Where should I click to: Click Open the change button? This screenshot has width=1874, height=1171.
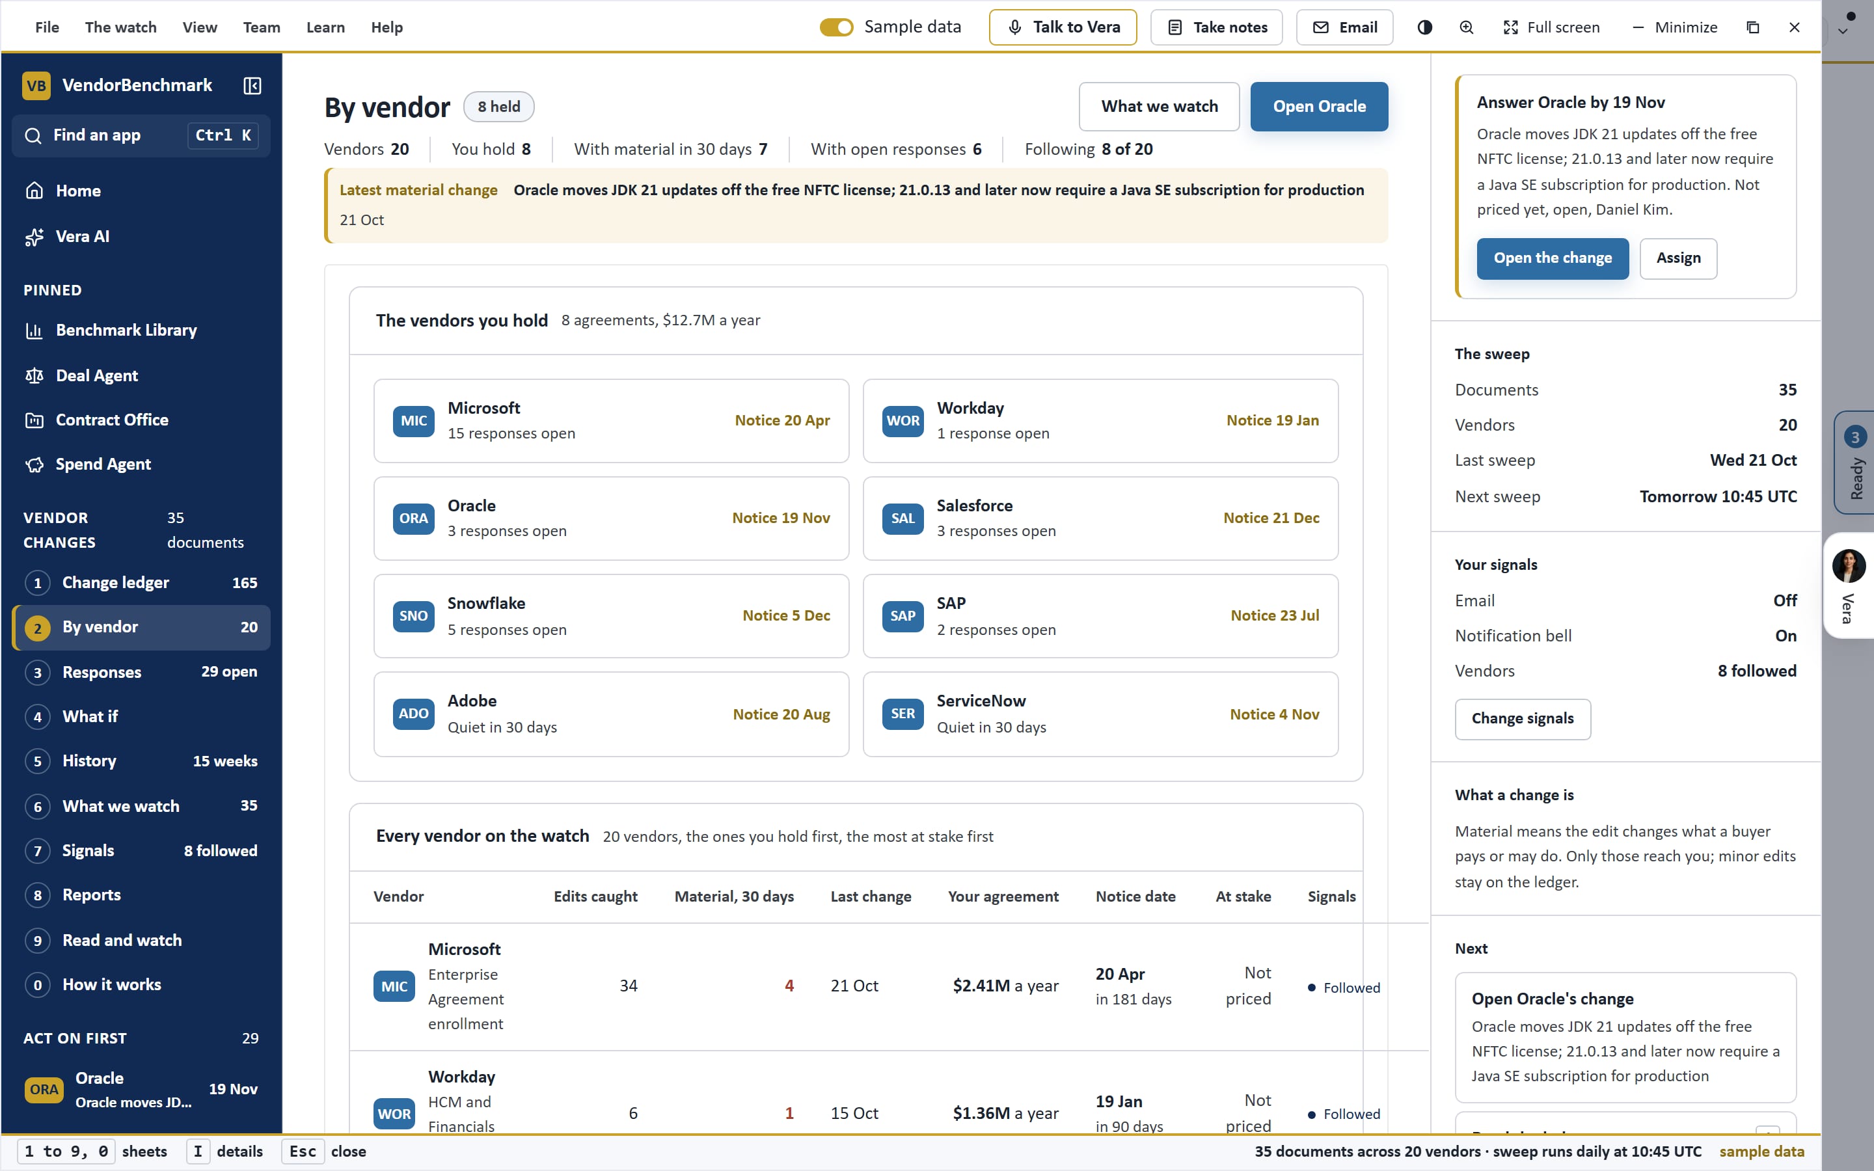click(x=1553, y=258)
